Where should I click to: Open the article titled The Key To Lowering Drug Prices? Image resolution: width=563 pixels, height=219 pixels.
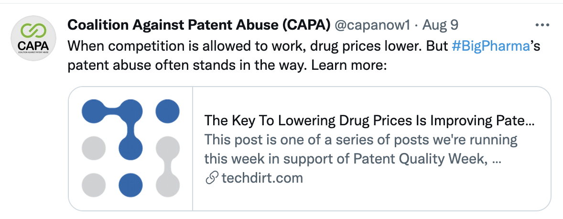(x=369, y=120)
